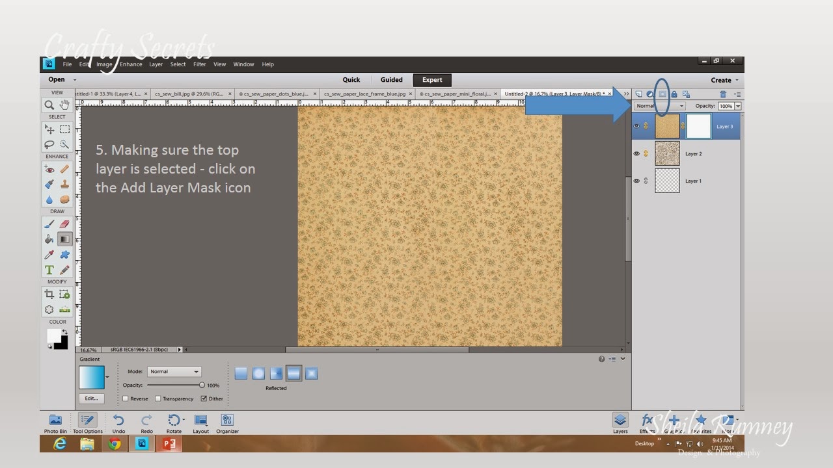The image size is (833, 468).
Task: Hide Layer 2 with its eye icon
Action: pyautogui.click(x=637, y=153)
